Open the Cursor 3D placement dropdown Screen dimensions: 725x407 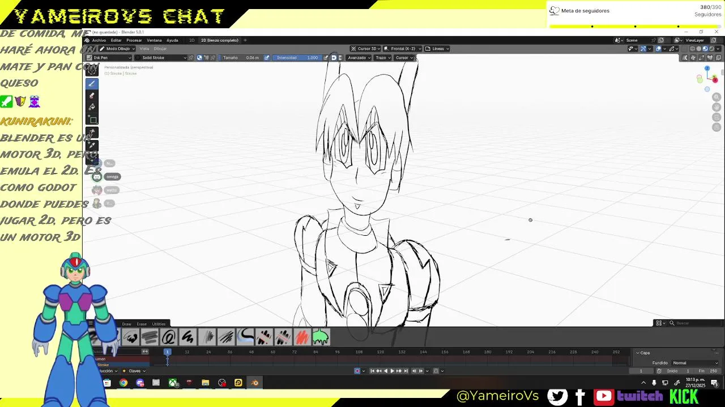pyautogui.click(x=365, y=49)
